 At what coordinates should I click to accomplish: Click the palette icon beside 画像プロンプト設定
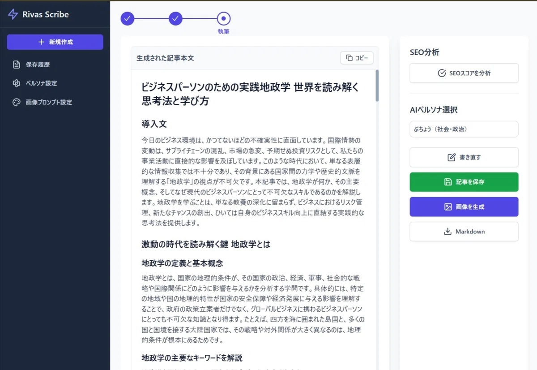(x=17, y=102)
